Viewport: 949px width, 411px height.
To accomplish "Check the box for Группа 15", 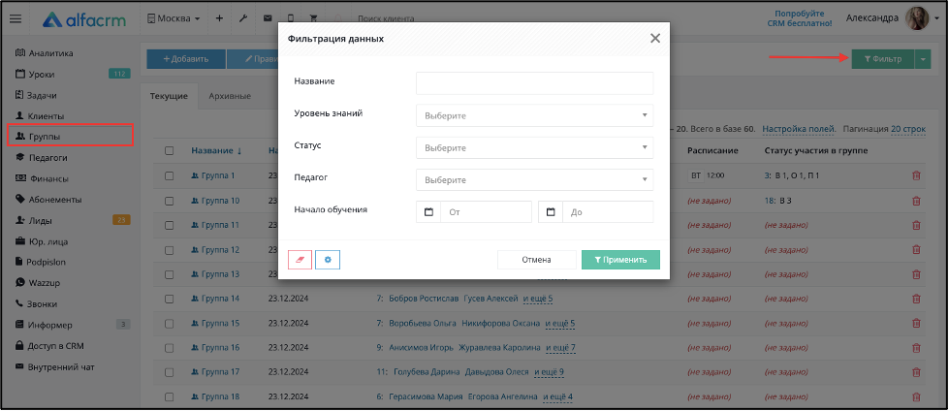I will (170, 323).
